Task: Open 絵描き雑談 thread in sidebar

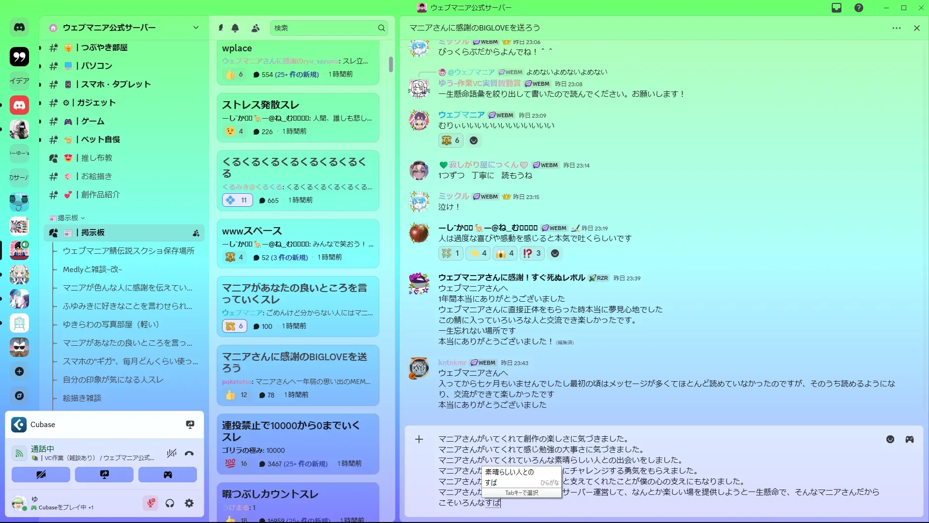Action: pos(82,398)
